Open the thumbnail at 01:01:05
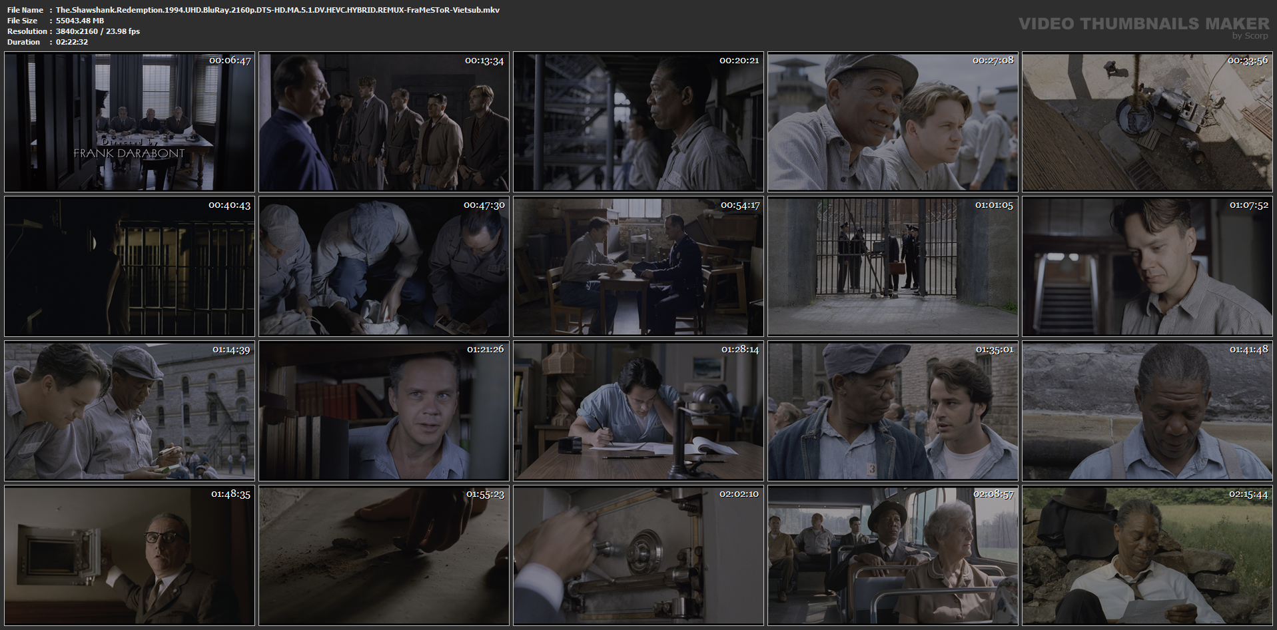Screen dimensions: 1277x630 coord(893,266)
